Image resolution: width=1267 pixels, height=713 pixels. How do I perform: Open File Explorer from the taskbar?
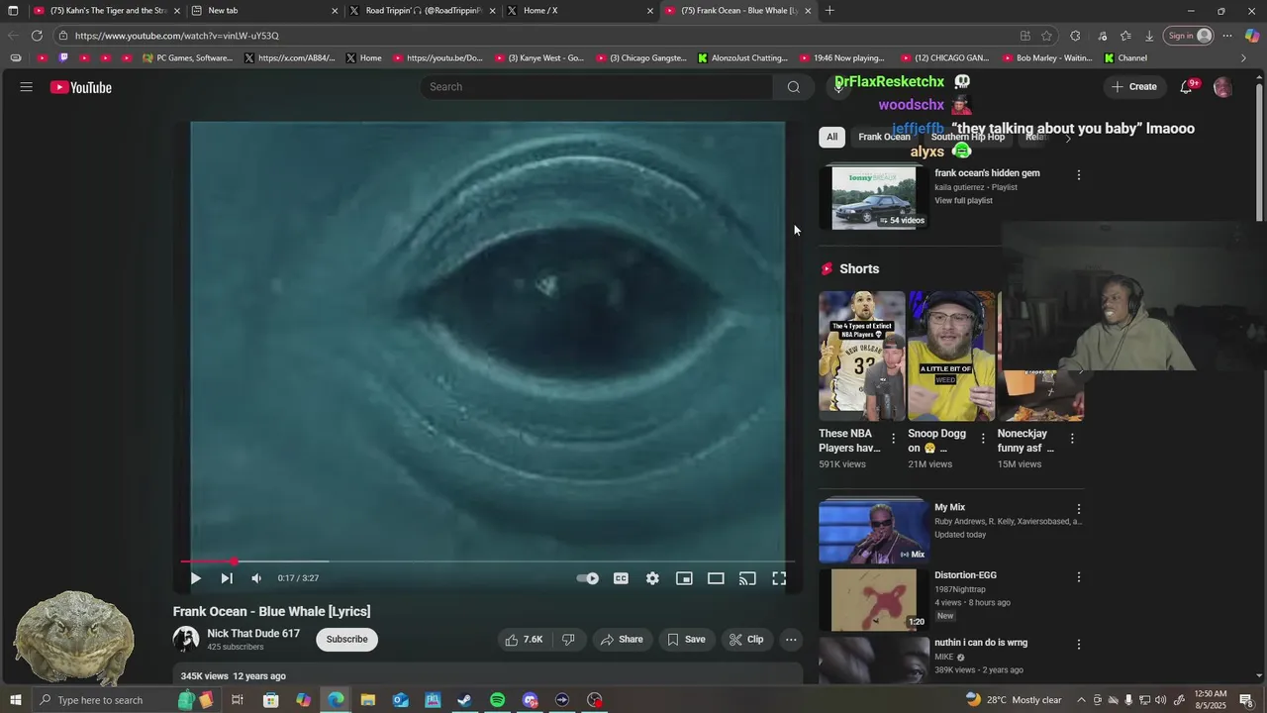pos(368,700)
